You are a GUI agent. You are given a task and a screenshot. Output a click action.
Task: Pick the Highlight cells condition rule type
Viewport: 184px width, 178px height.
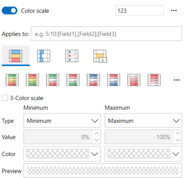100,56
